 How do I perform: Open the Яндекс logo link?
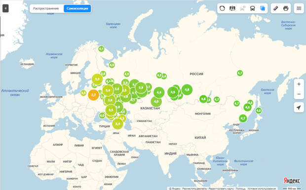click(x=292, y=181)
